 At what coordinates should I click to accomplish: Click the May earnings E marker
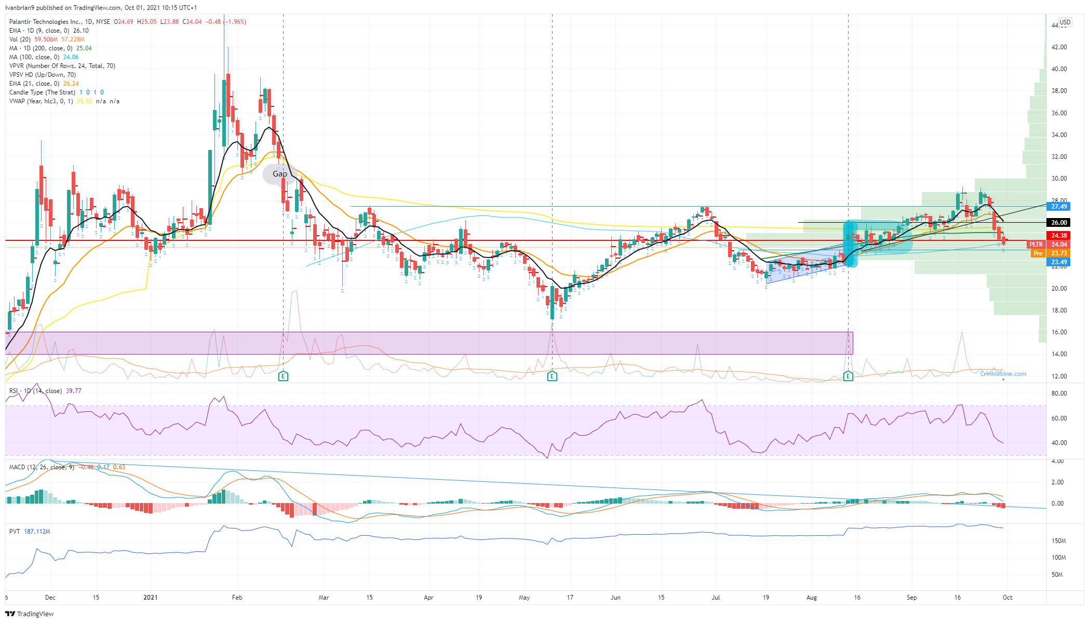tap(552, 376)
